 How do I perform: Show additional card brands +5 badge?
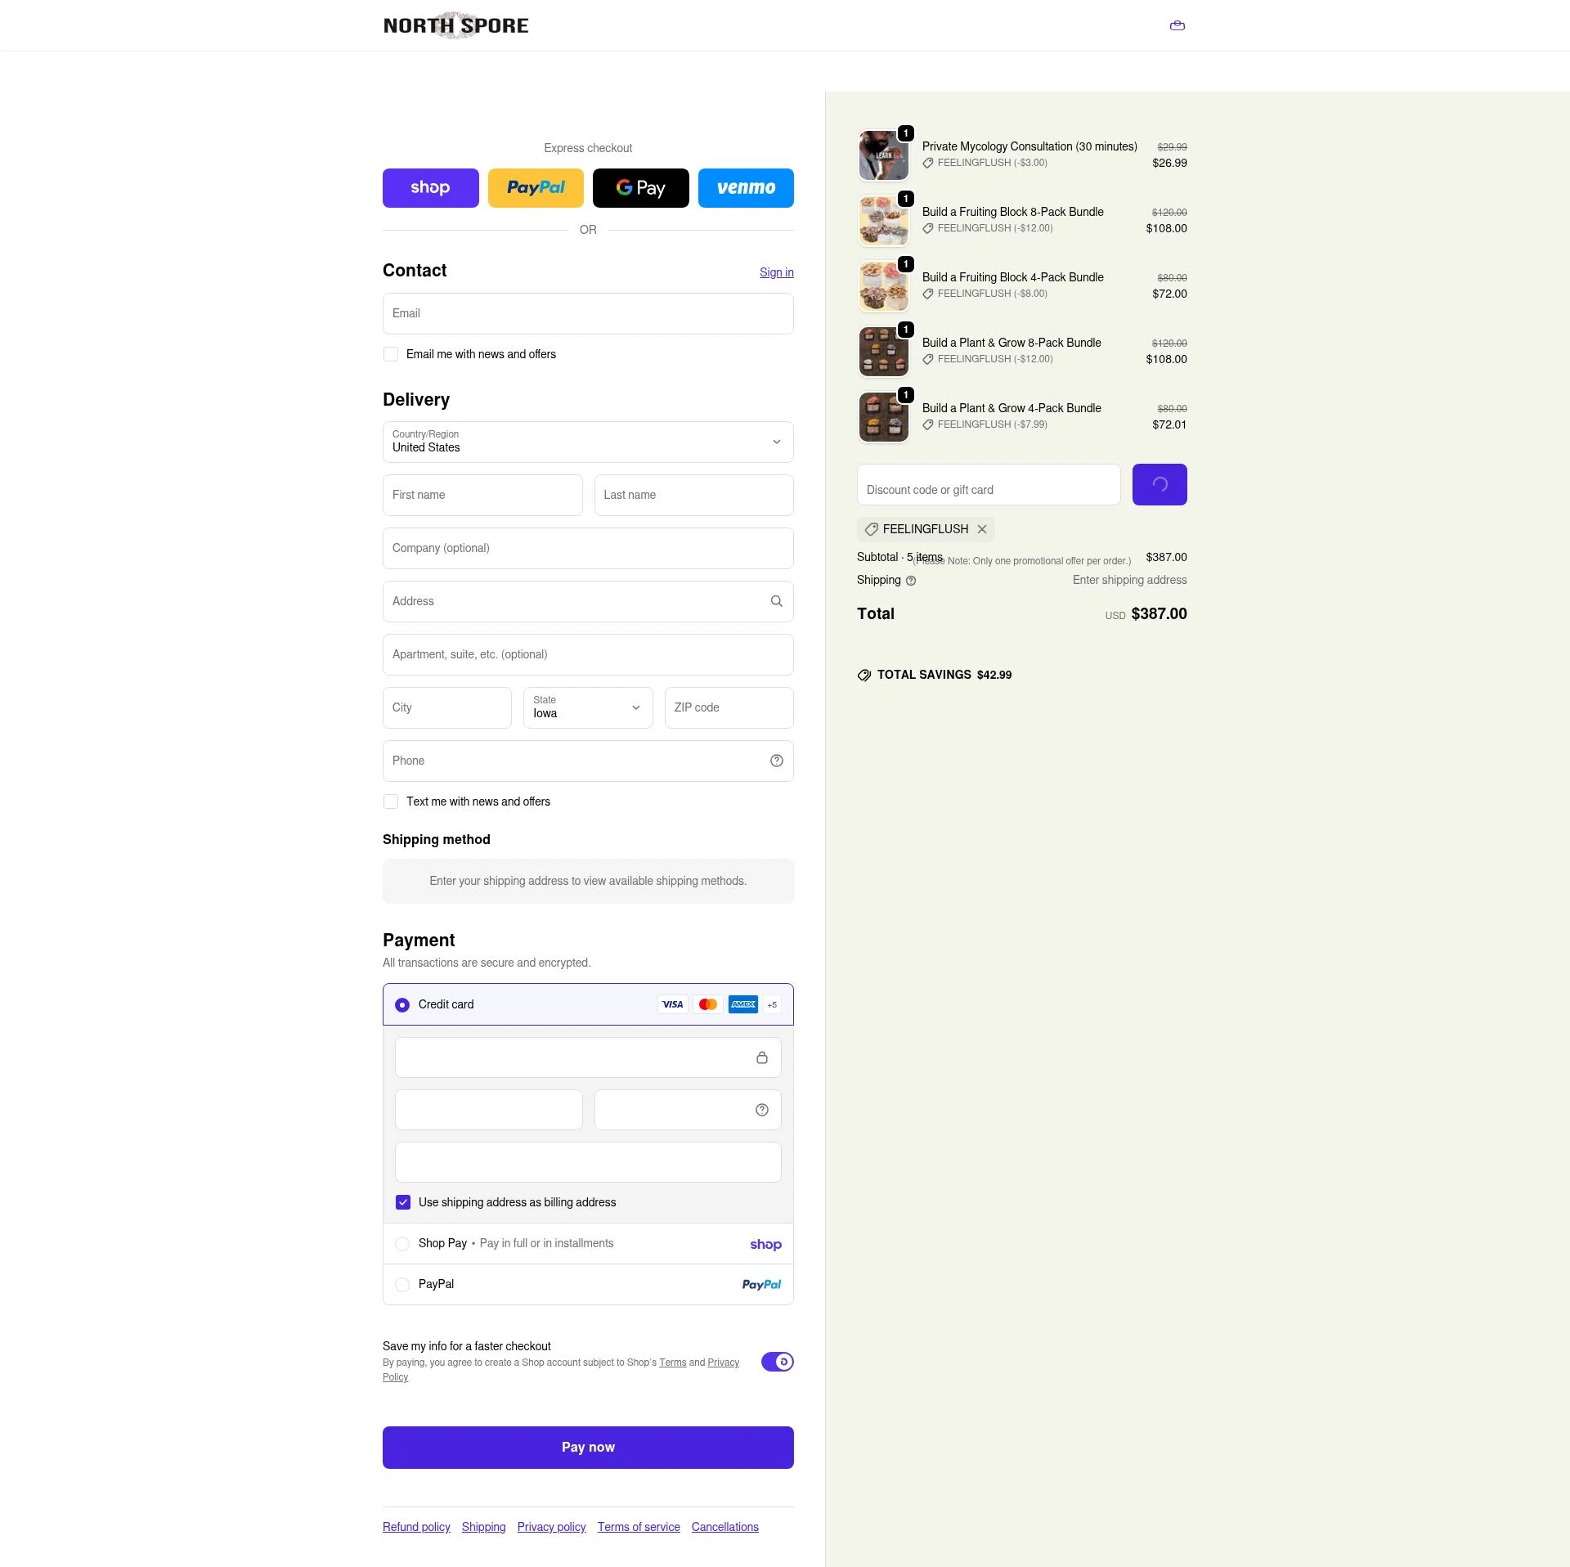[772, 1004]
